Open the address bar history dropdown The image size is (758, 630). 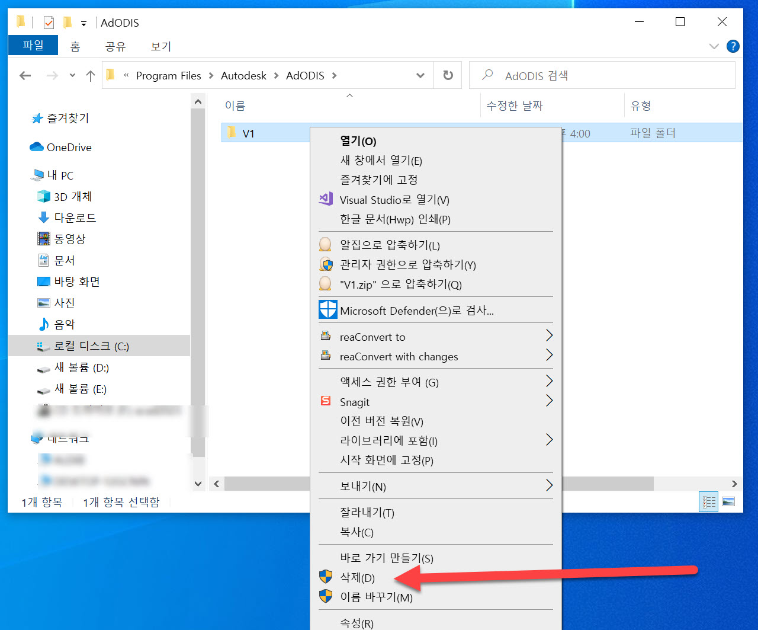[x=420, y=75]
